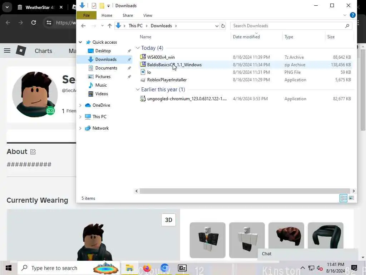The width and height of the screenshot is (366, 275).
Task: Open the File ribbon tab
Action: coord(86,15)
